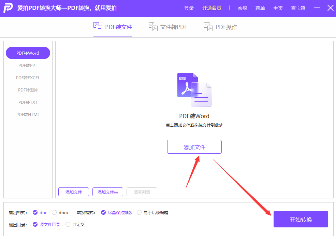The width and height of the screenshot is (336, 239).
Task: Minimize the 爱拍PDF转换大师 window
Action: 317,8
